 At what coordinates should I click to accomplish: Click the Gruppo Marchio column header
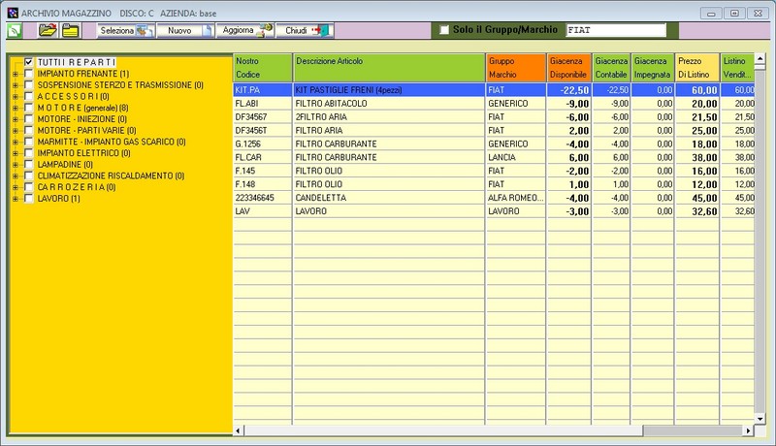point(516,68)
